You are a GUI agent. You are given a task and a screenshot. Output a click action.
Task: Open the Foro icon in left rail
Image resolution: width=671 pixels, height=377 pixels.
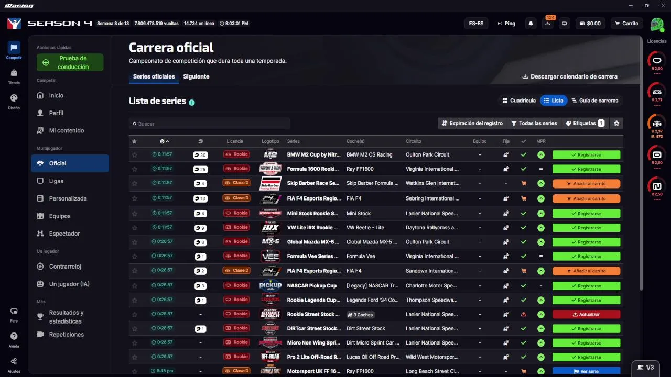tap(14, 314)
